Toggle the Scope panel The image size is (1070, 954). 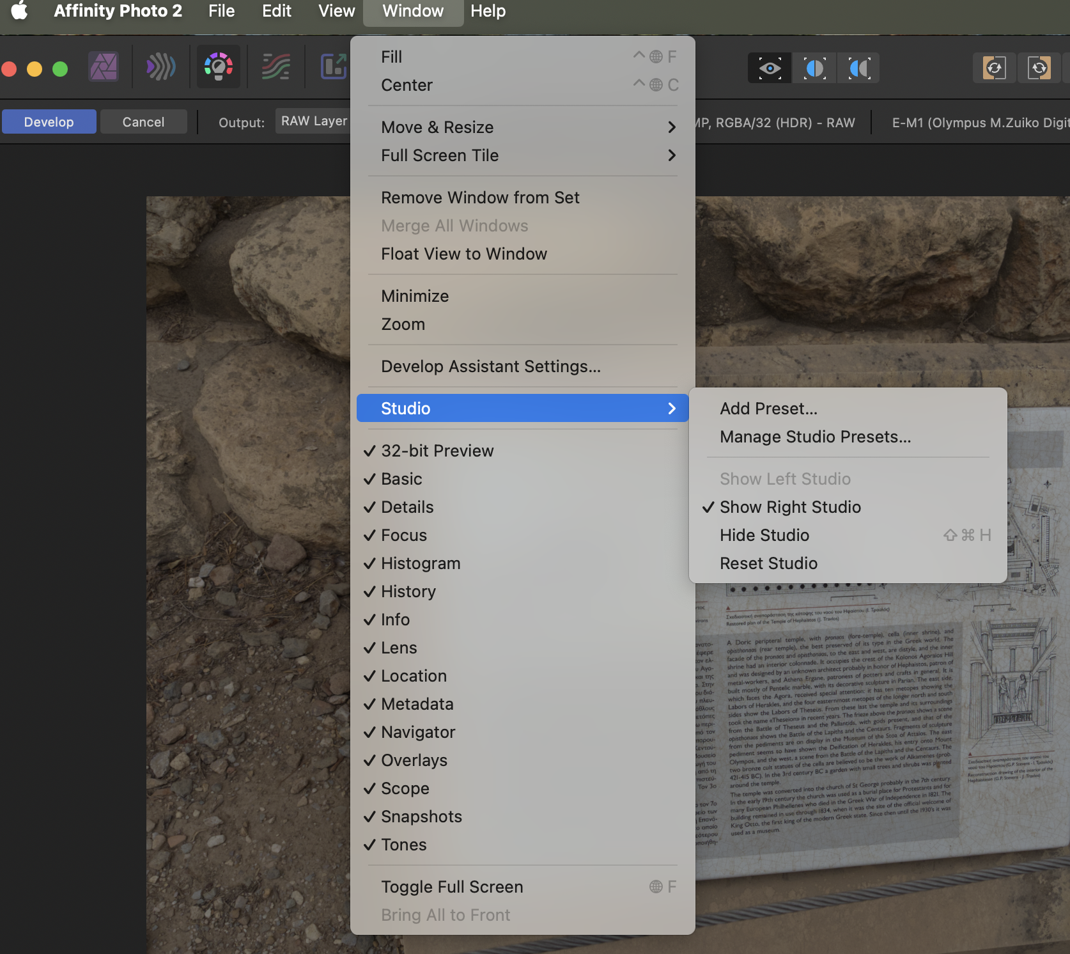[522, 788]
